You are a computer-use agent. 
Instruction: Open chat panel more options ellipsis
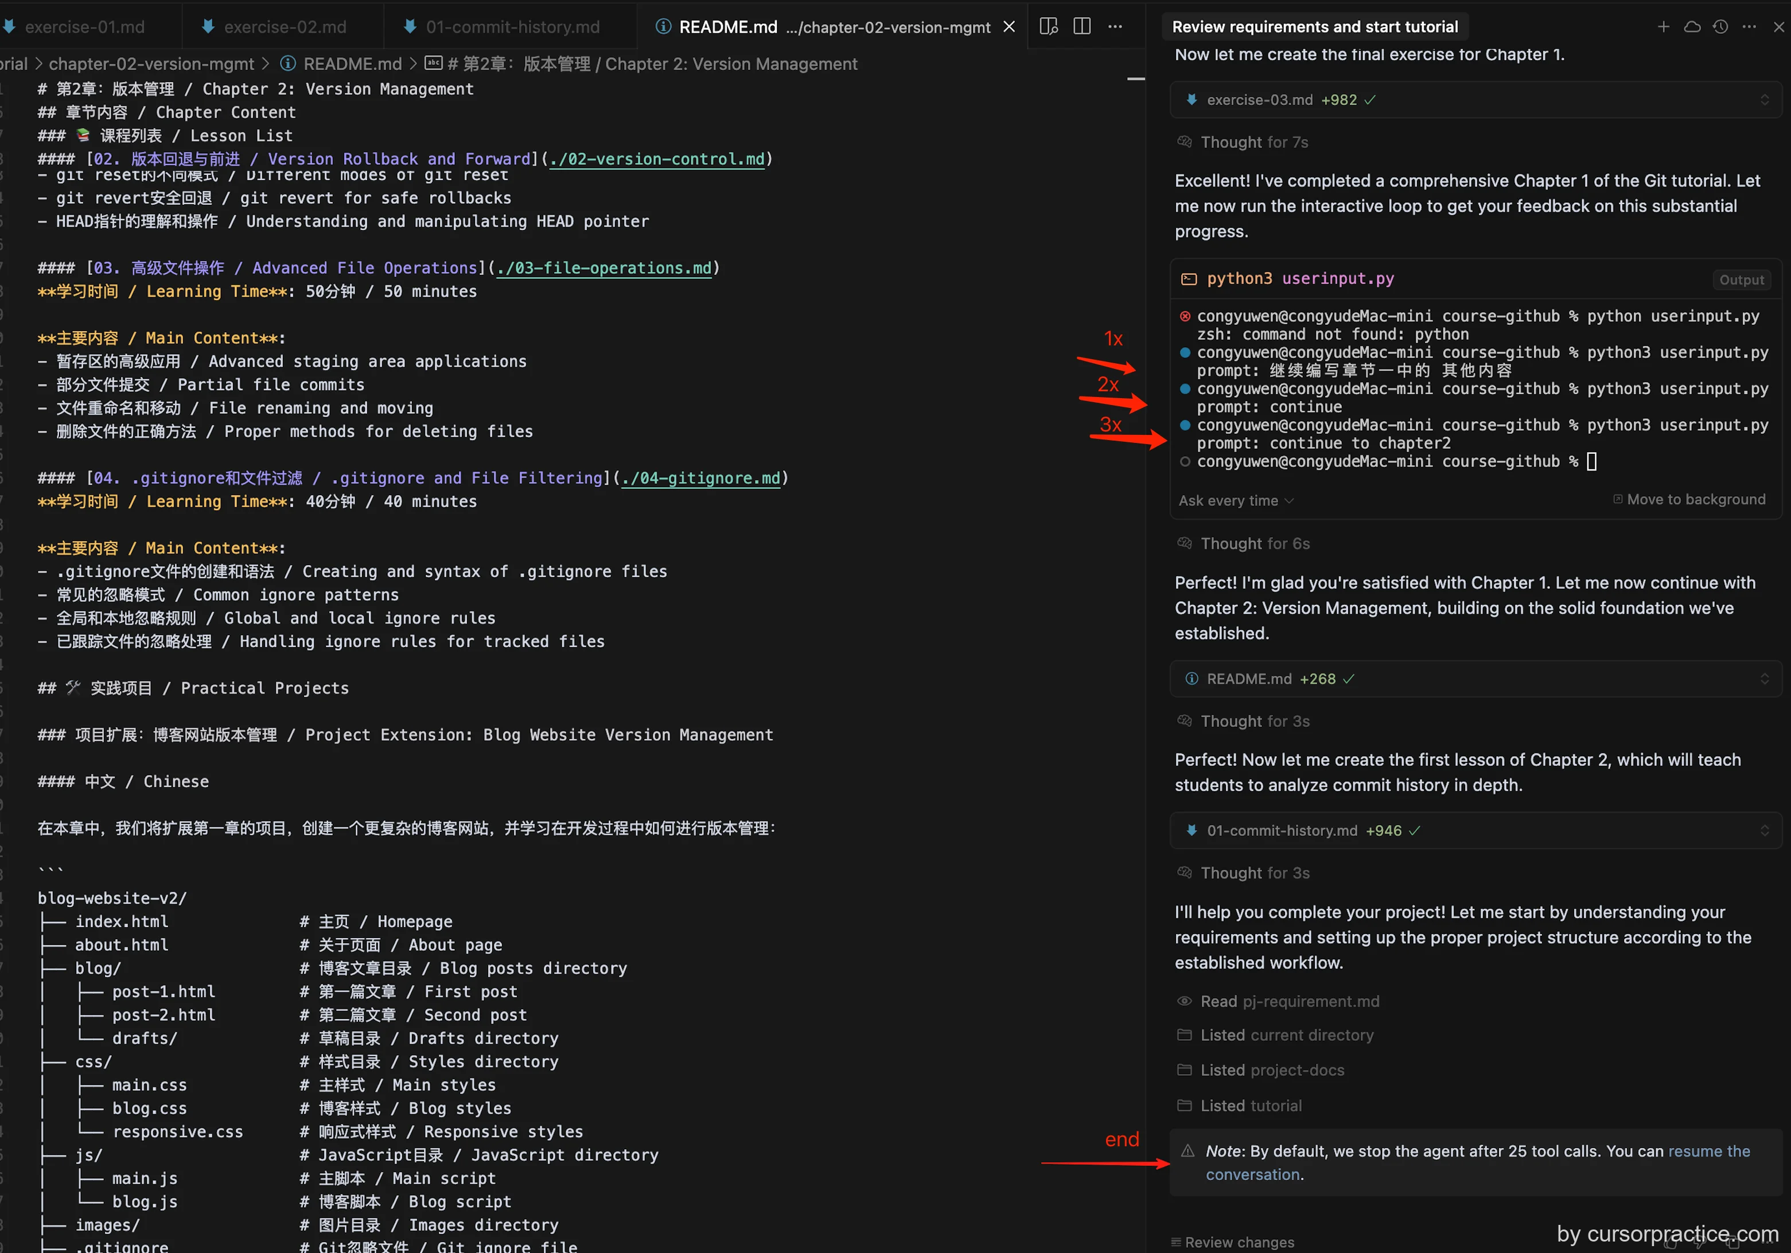point(1750,26)
